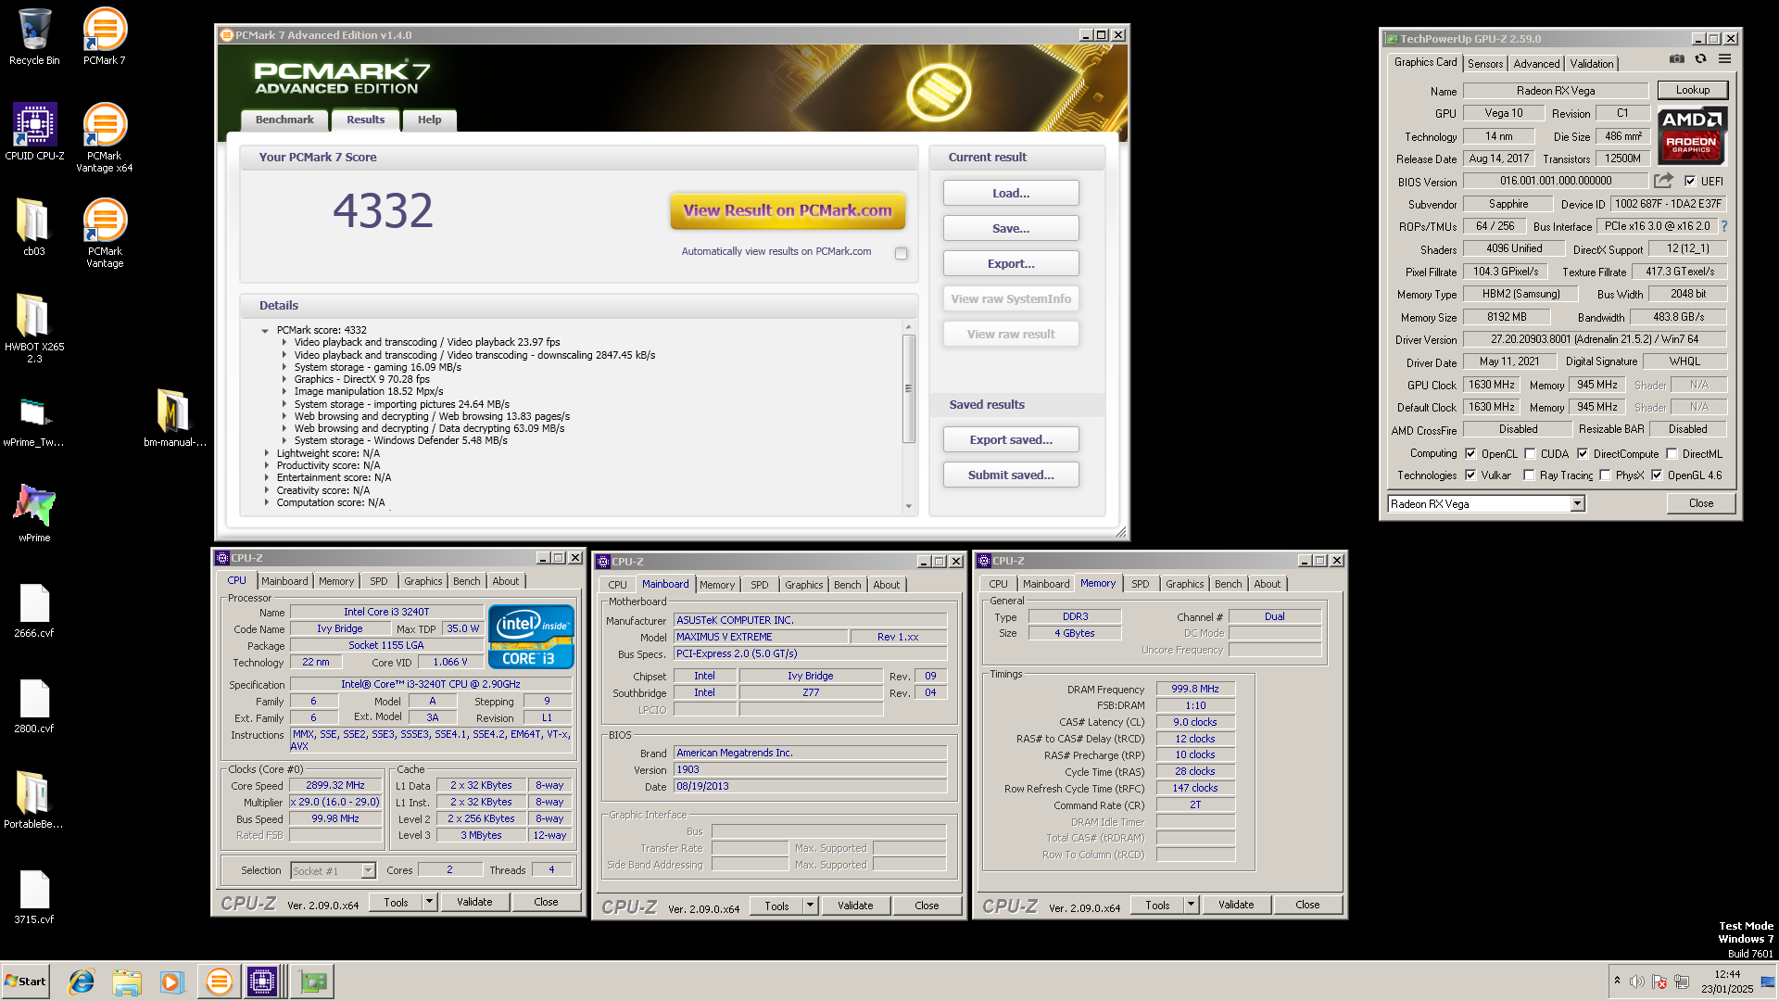Toggle the OpenCL checkbox in GPU-Z
Screen dimensions: 1779x1001
point(1470,454)
